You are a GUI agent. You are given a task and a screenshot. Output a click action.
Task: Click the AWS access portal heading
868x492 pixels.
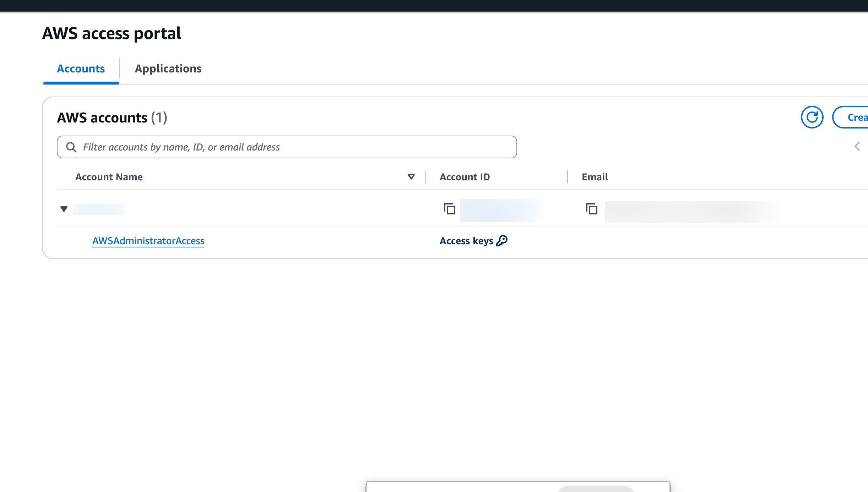point(112,33)
